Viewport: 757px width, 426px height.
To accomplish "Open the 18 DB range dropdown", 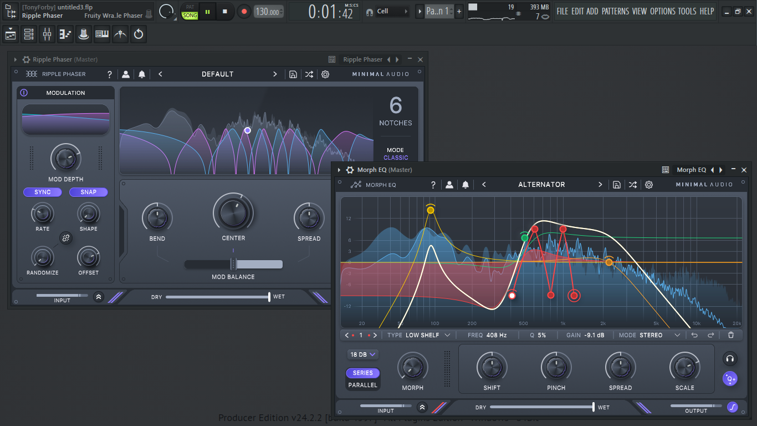I will click(x=363, y=354).
